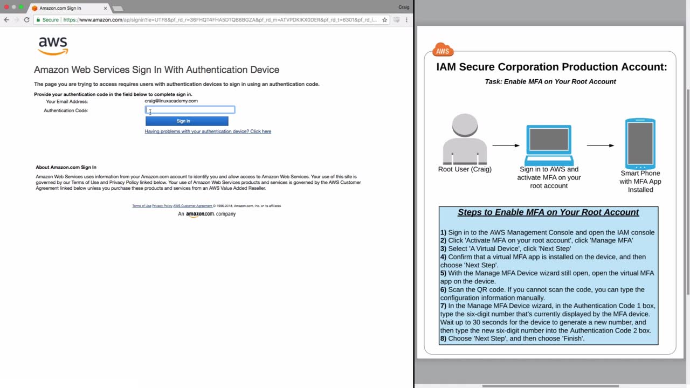Click the Craig profile button in Chrome
The width and height of the screenshot is (690, 388).
pyautogui.click(x=404, y=7)
